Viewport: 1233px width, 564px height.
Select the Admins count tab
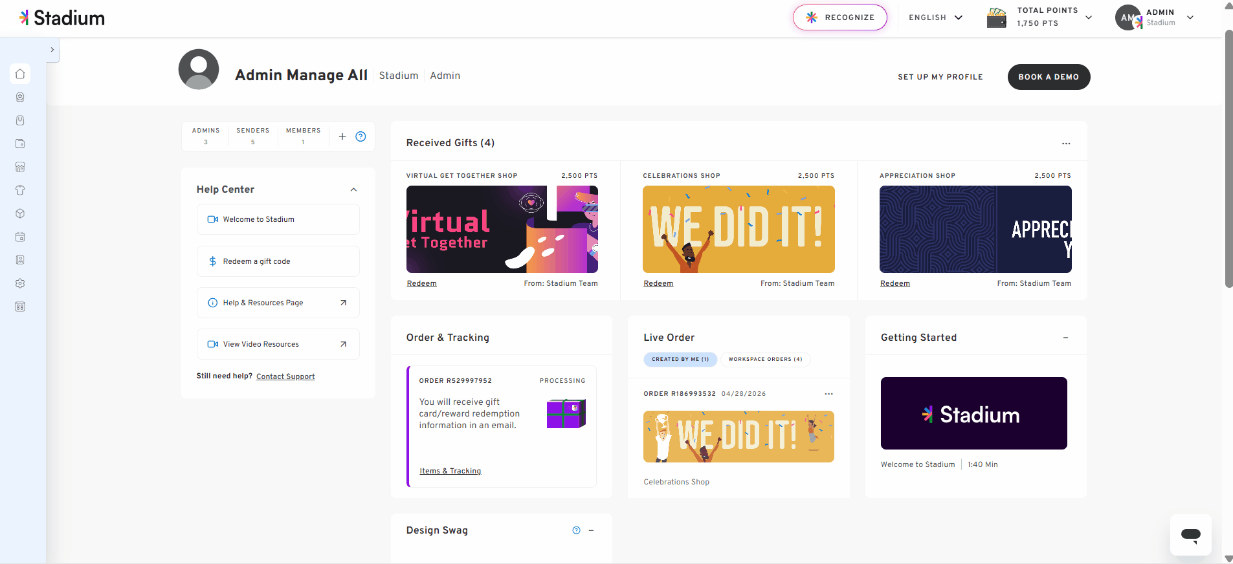[x=206, y=136]
